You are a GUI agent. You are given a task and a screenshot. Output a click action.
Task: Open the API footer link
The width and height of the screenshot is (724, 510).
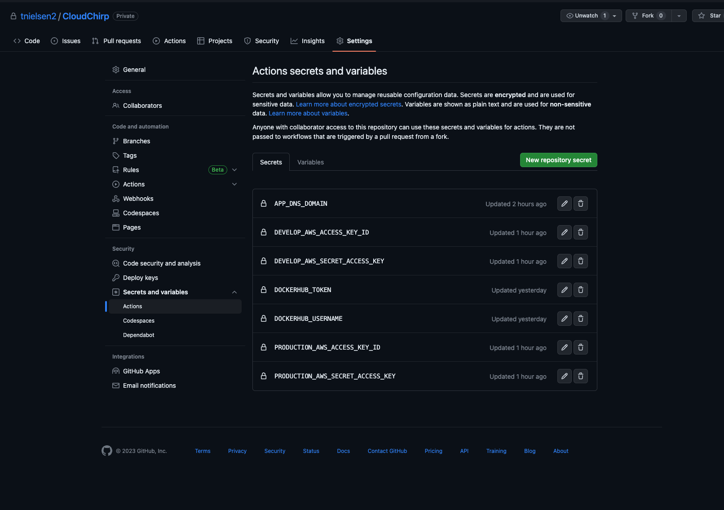click(x=464, y=451)
